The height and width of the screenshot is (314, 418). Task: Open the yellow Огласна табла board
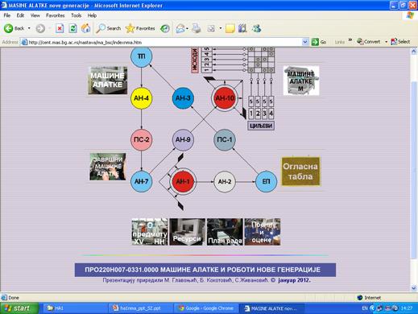(x=300, y=171)
